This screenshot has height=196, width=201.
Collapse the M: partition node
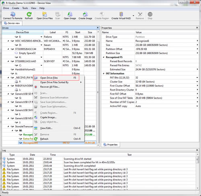pos(12,131)
